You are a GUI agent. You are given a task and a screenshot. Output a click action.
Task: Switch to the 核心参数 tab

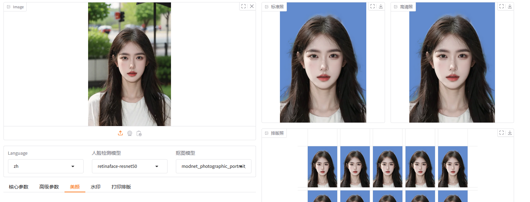[19, 187]
